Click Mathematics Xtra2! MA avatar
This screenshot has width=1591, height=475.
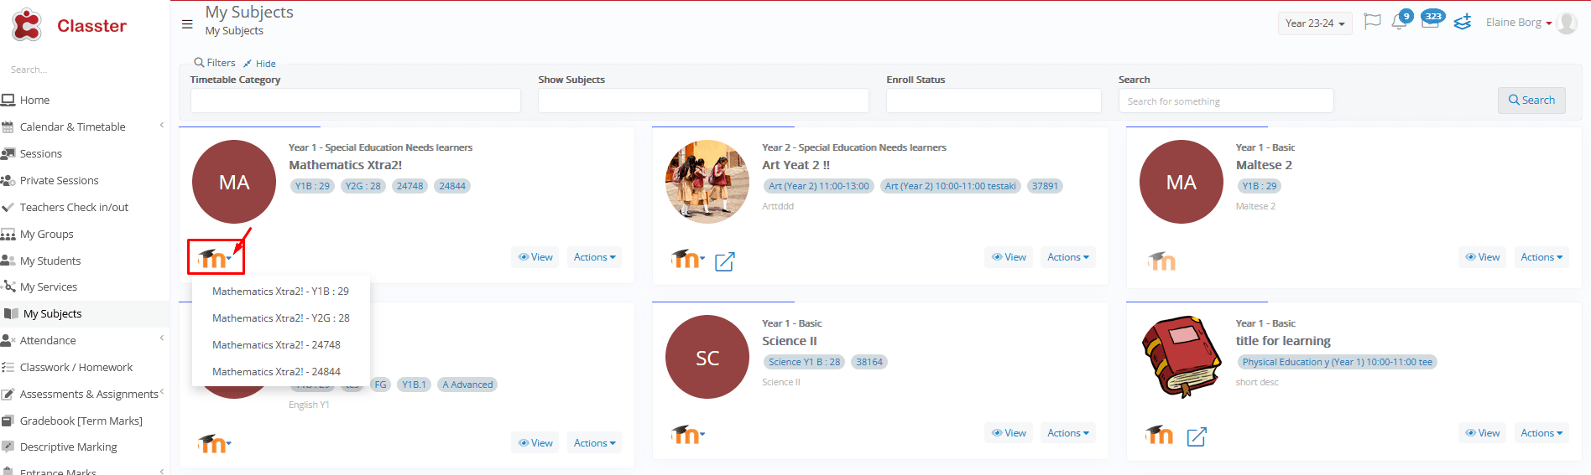pyautogui.click(x=234, y=182)
